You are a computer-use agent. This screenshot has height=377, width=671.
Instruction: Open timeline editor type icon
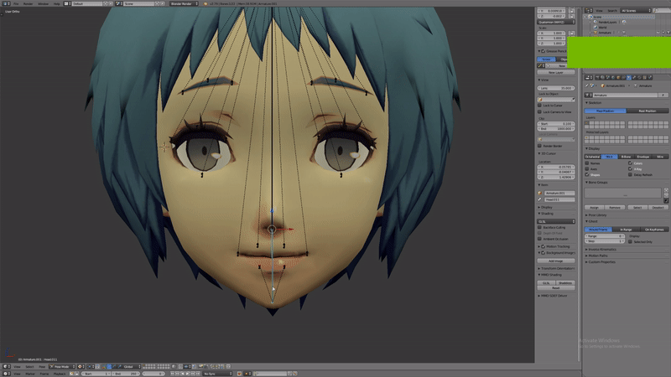point(7,374)
